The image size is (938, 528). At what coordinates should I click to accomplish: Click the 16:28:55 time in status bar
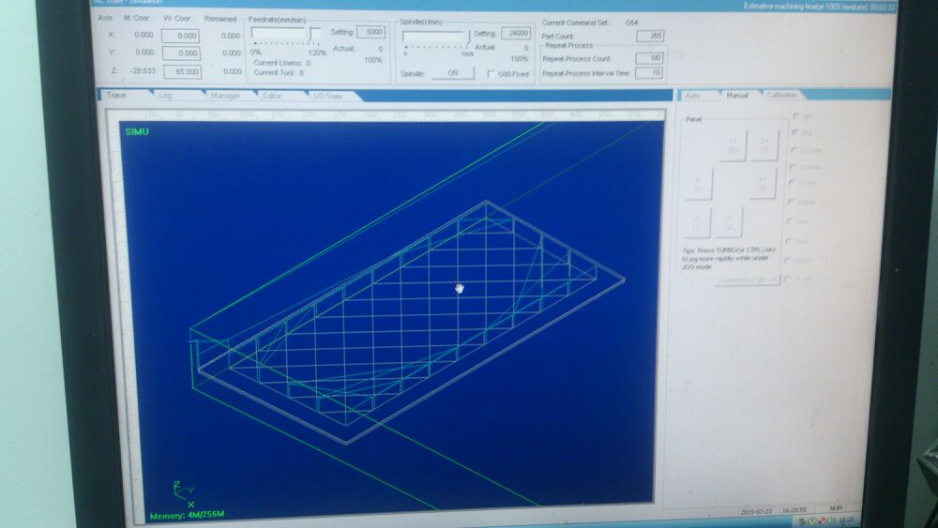tap(794, 510)
